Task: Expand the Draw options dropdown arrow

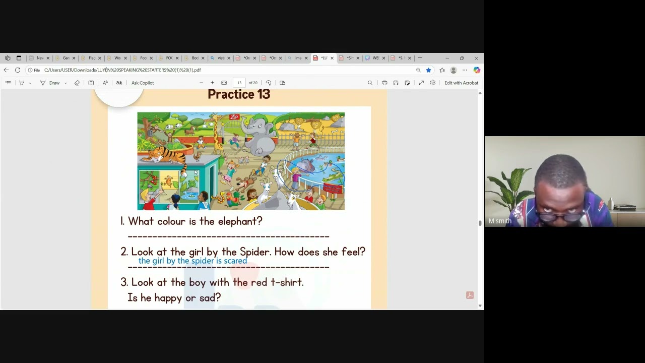Action: pyautogui.click(x=66, y=83)
